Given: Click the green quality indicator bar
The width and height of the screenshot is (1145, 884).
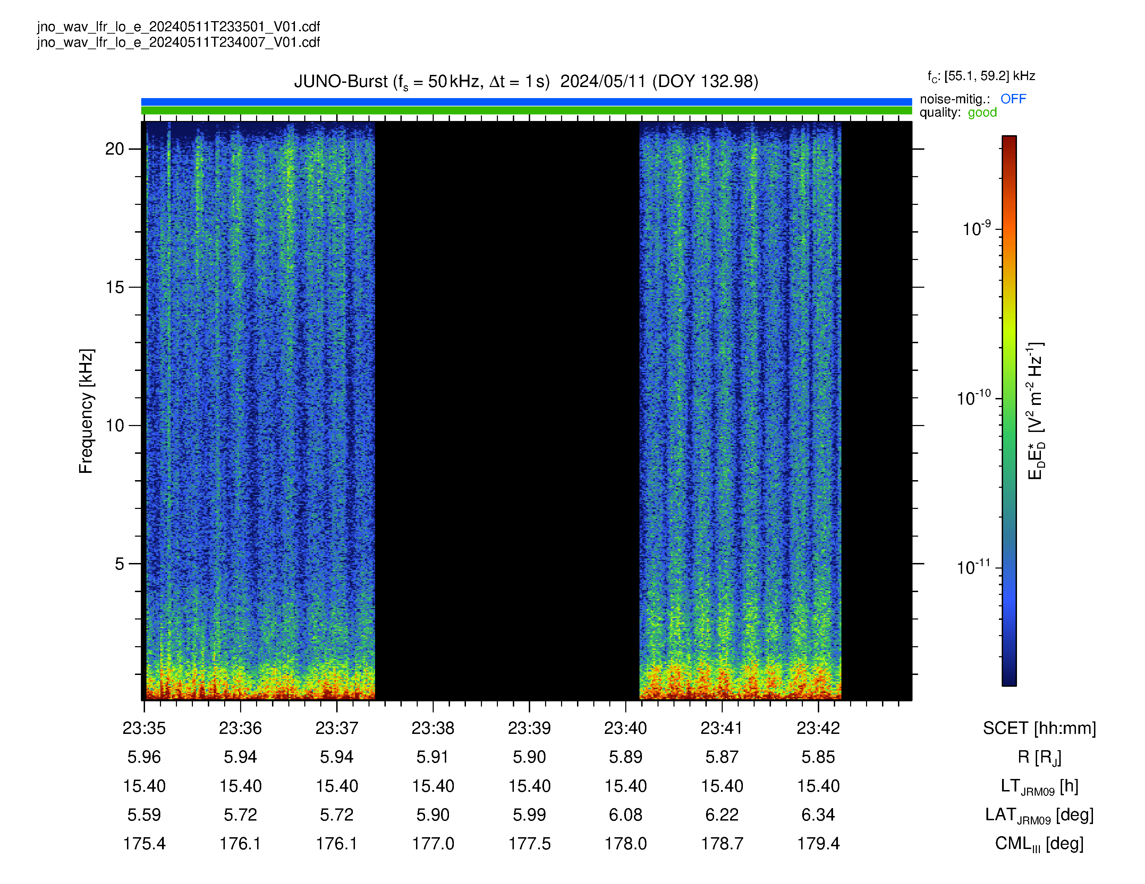Looking at the screenshot, I should coord(526,111).
